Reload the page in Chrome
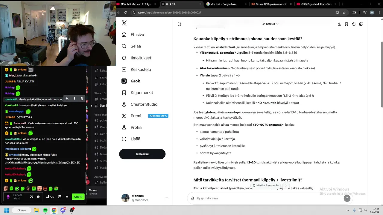 125,13
